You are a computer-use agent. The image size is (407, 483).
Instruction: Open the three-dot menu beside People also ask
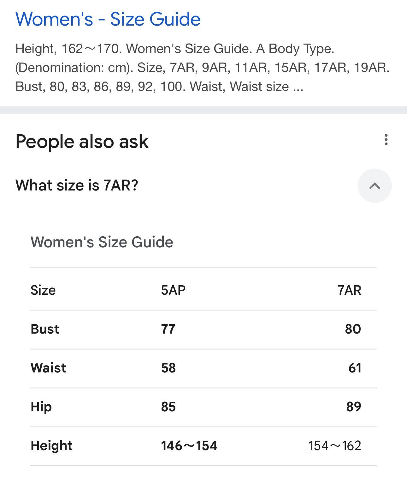click(386, 140)
